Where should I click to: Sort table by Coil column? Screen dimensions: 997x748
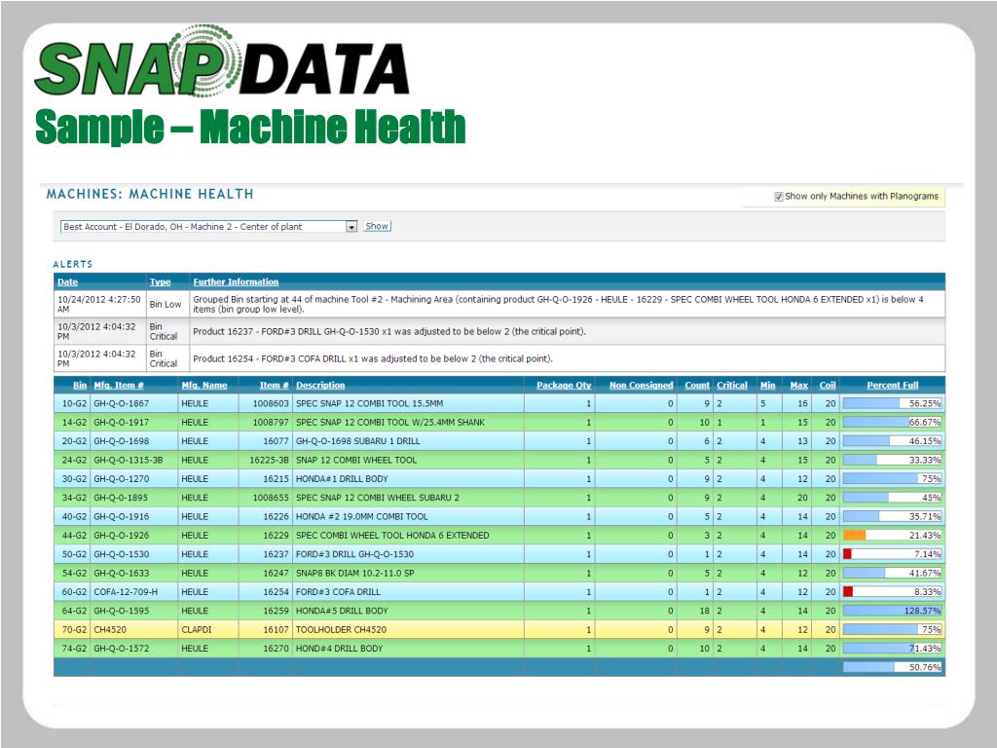coord(828,385)
